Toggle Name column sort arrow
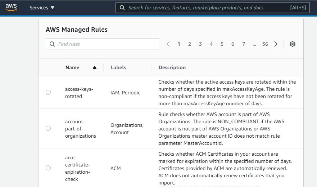 click(x=94, y=67)
